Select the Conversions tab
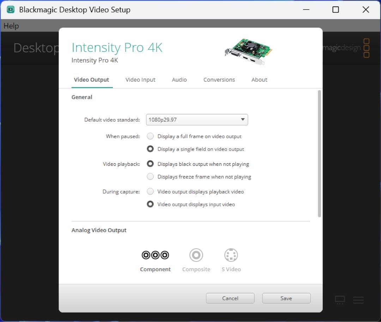This screenshot has width=381, height=322. pyautogui.click(x=219, y=80)
